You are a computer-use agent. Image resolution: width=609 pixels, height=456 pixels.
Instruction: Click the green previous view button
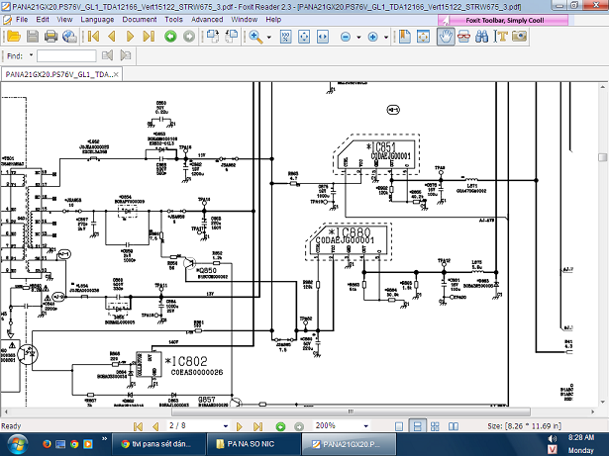click(170, 36)
